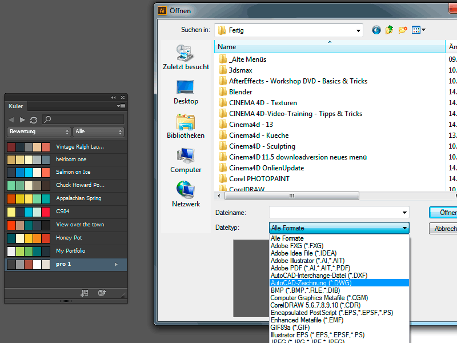Choose Adobe Illustrator (*.AI,*.AIT) format
Viewport: 457px width, 343px height.
(339, 261)
